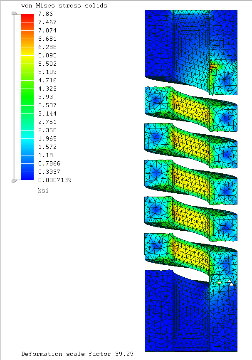This screenshot has width=252, height=360.
Task: Click the cyan legend band near 1.965
Action: 27,138
